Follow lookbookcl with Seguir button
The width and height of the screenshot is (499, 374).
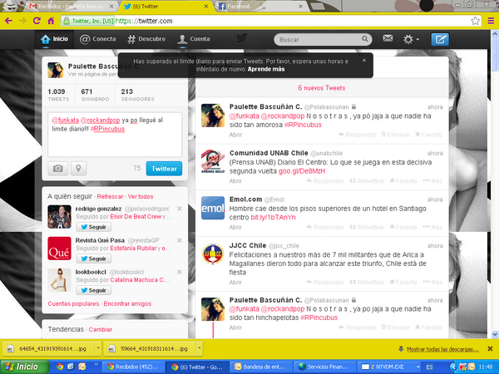93,290
